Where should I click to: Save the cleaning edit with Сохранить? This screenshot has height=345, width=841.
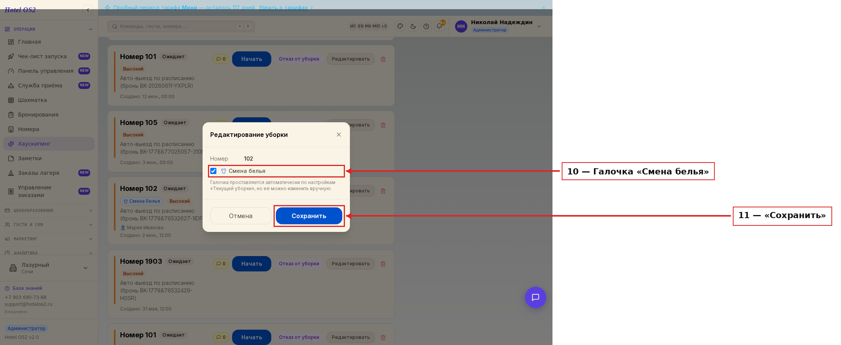(x=309, y=216)
